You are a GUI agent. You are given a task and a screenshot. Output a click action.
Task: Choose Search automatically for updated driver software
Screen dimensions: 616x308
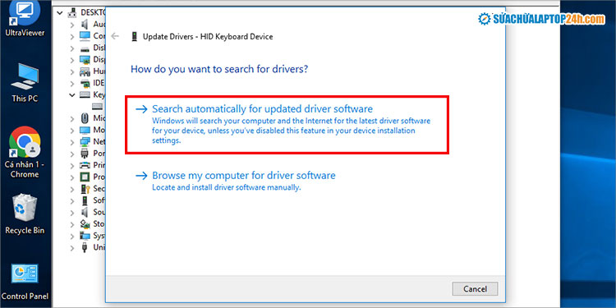point(287,124)
